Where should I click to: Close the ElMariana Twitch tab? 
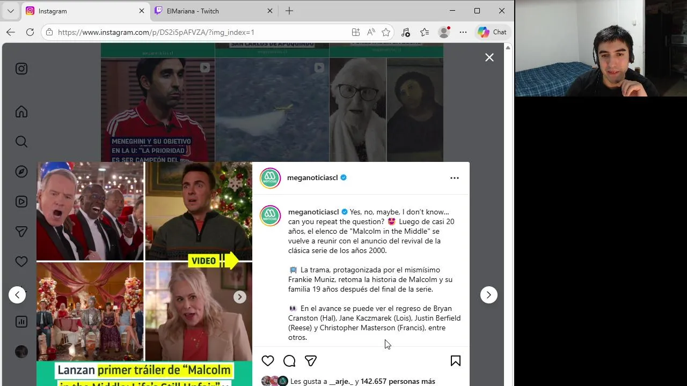270,11
